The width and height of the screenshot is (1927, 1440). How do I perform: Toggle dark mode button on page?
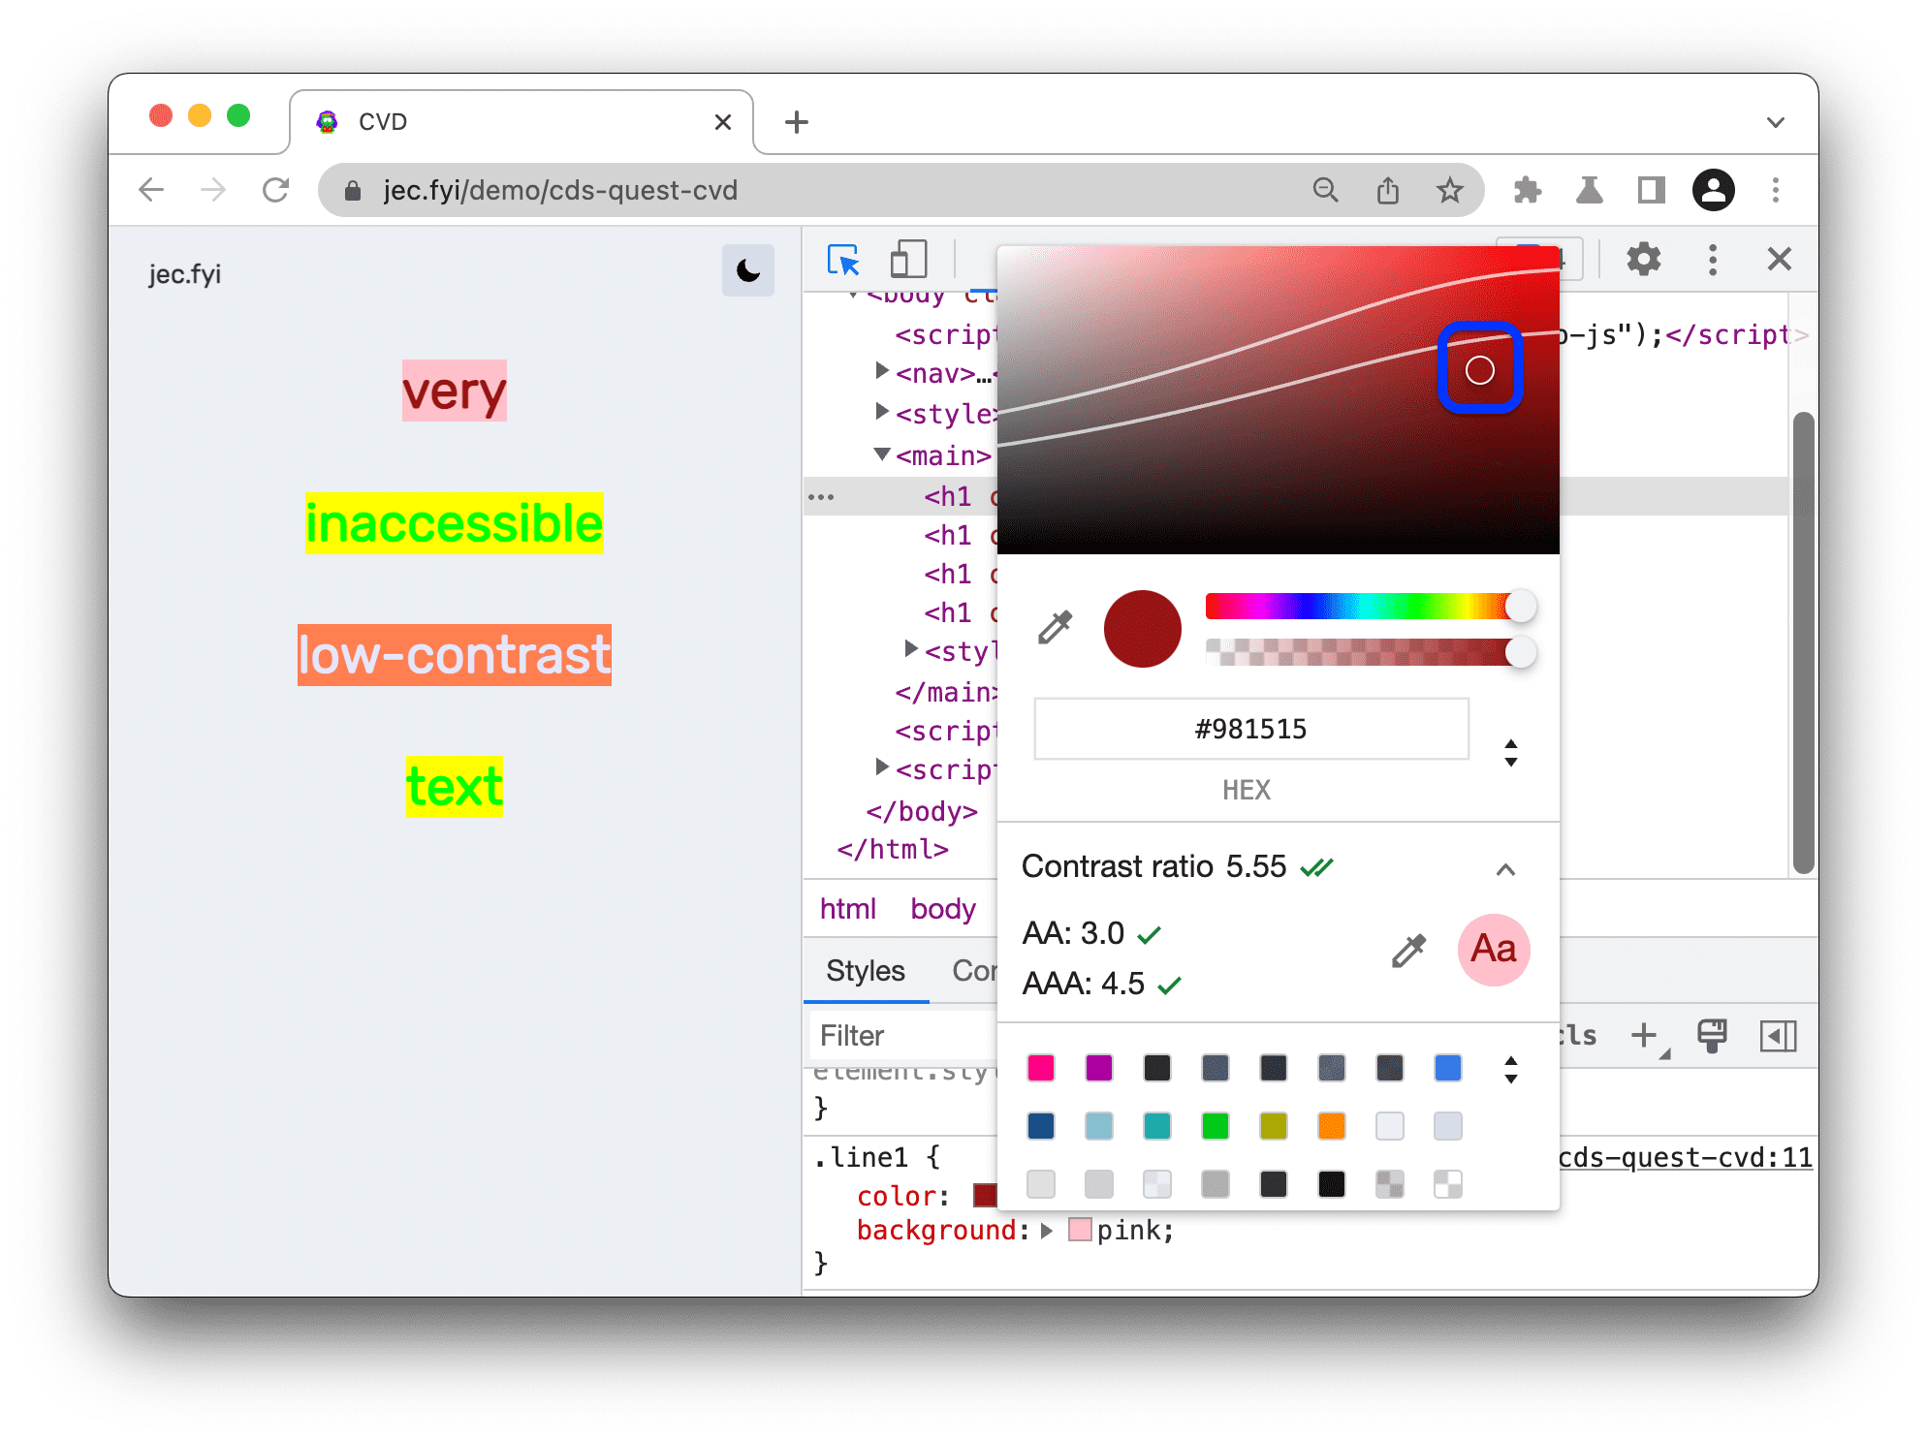click(x=747, y=269)
